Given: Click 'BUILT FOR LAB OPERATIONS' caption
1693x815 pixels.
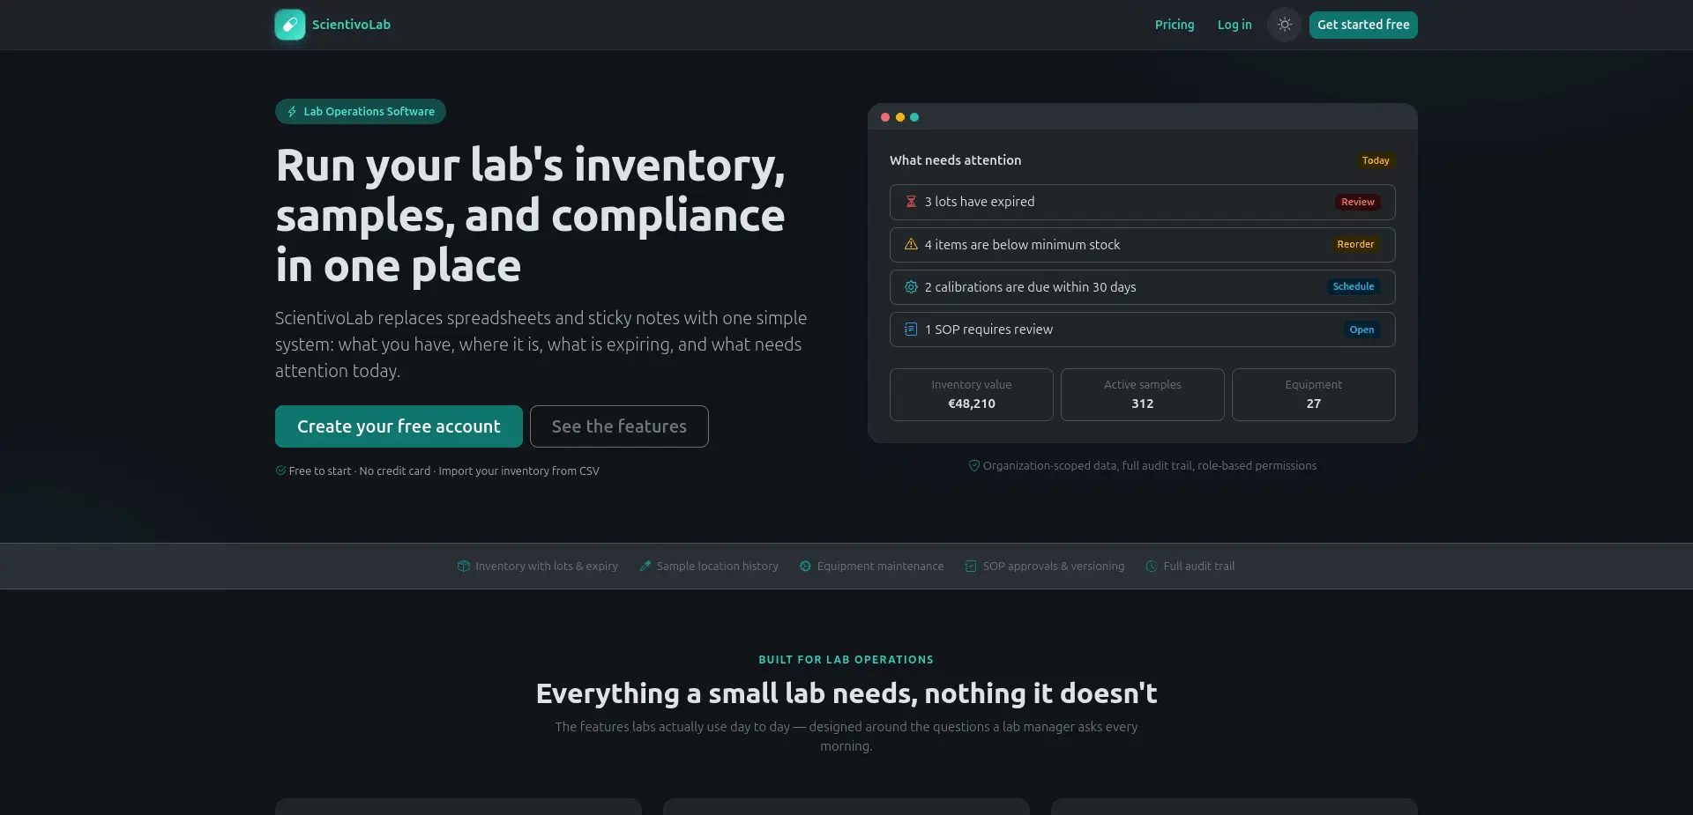Looking at the screenshot, I should 846,660.
